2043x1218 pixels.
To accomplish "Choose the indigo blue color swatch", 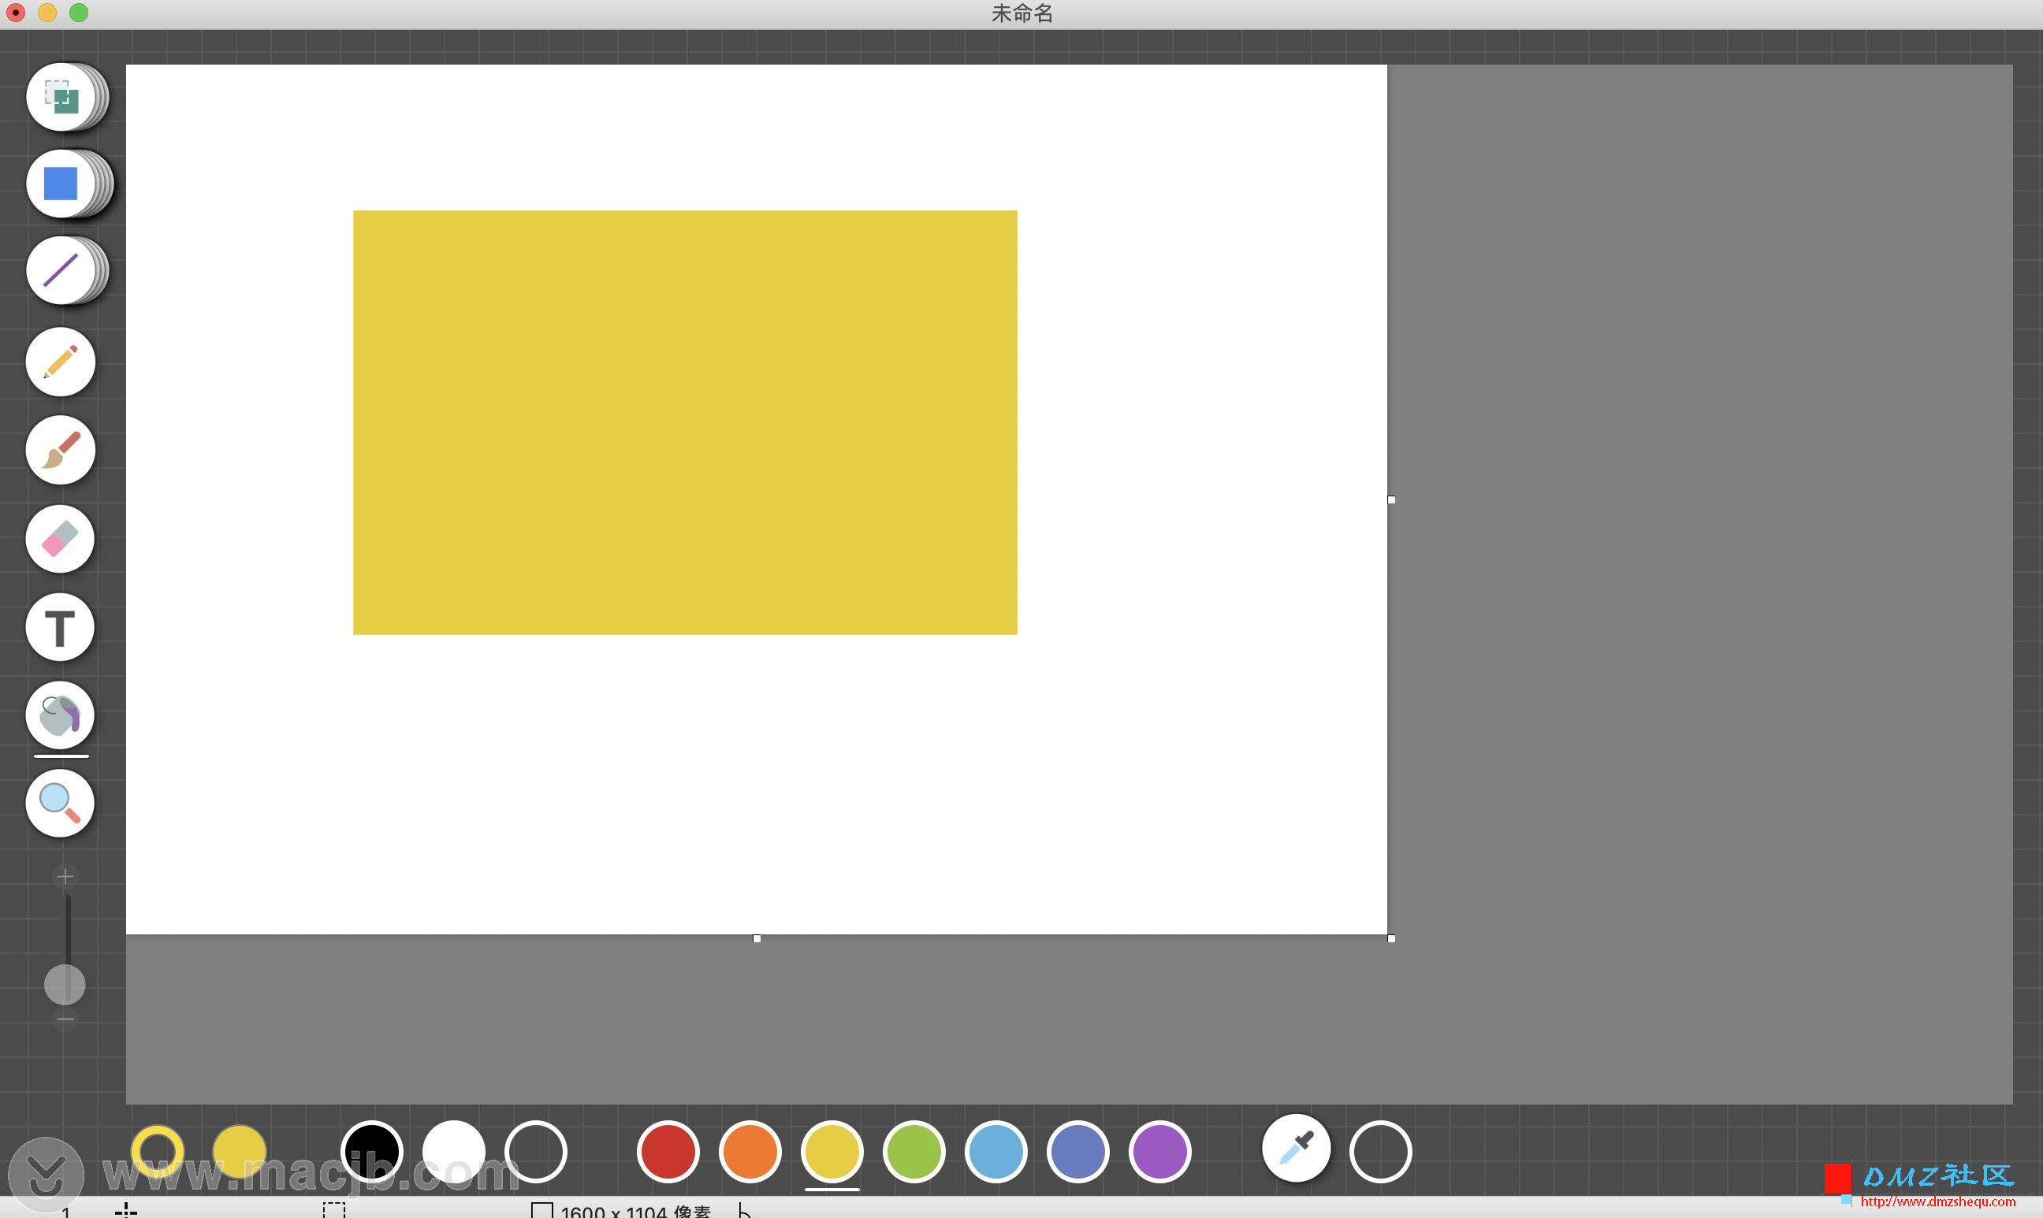I will (x=1078, y=1152).
